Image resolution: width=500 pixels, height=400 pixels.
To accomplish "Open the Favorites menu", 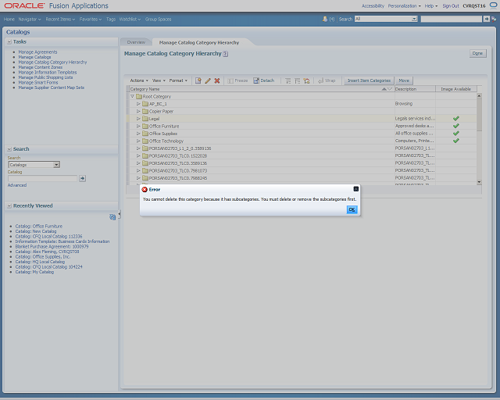I will pos(91,19).
